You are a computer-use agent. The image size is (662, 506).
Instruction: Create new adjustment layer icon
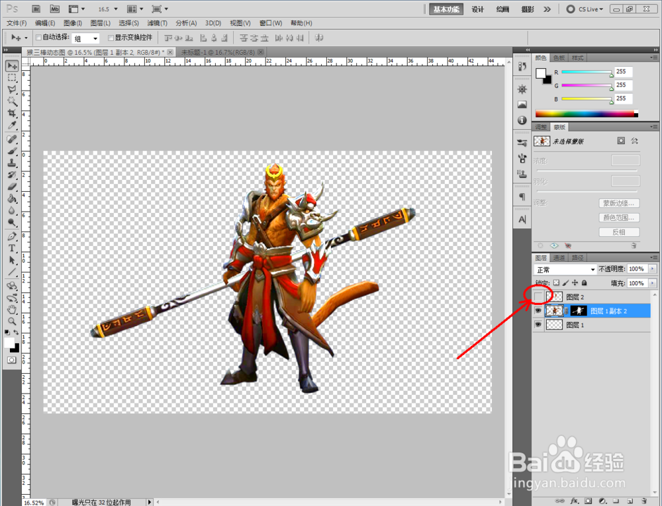(x=602, y=501)
